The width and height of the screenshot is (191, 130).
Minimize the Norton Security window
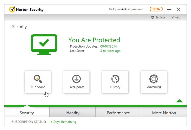point(169,9)
